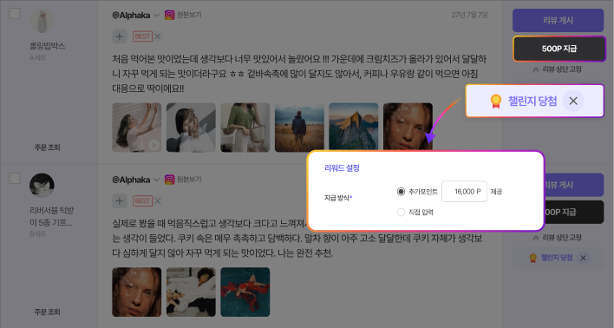Click the 지급 방식 label
Image resolution: width=614 pixels, height=328 pixels.
pyautogui.click(x=337, y=198)
